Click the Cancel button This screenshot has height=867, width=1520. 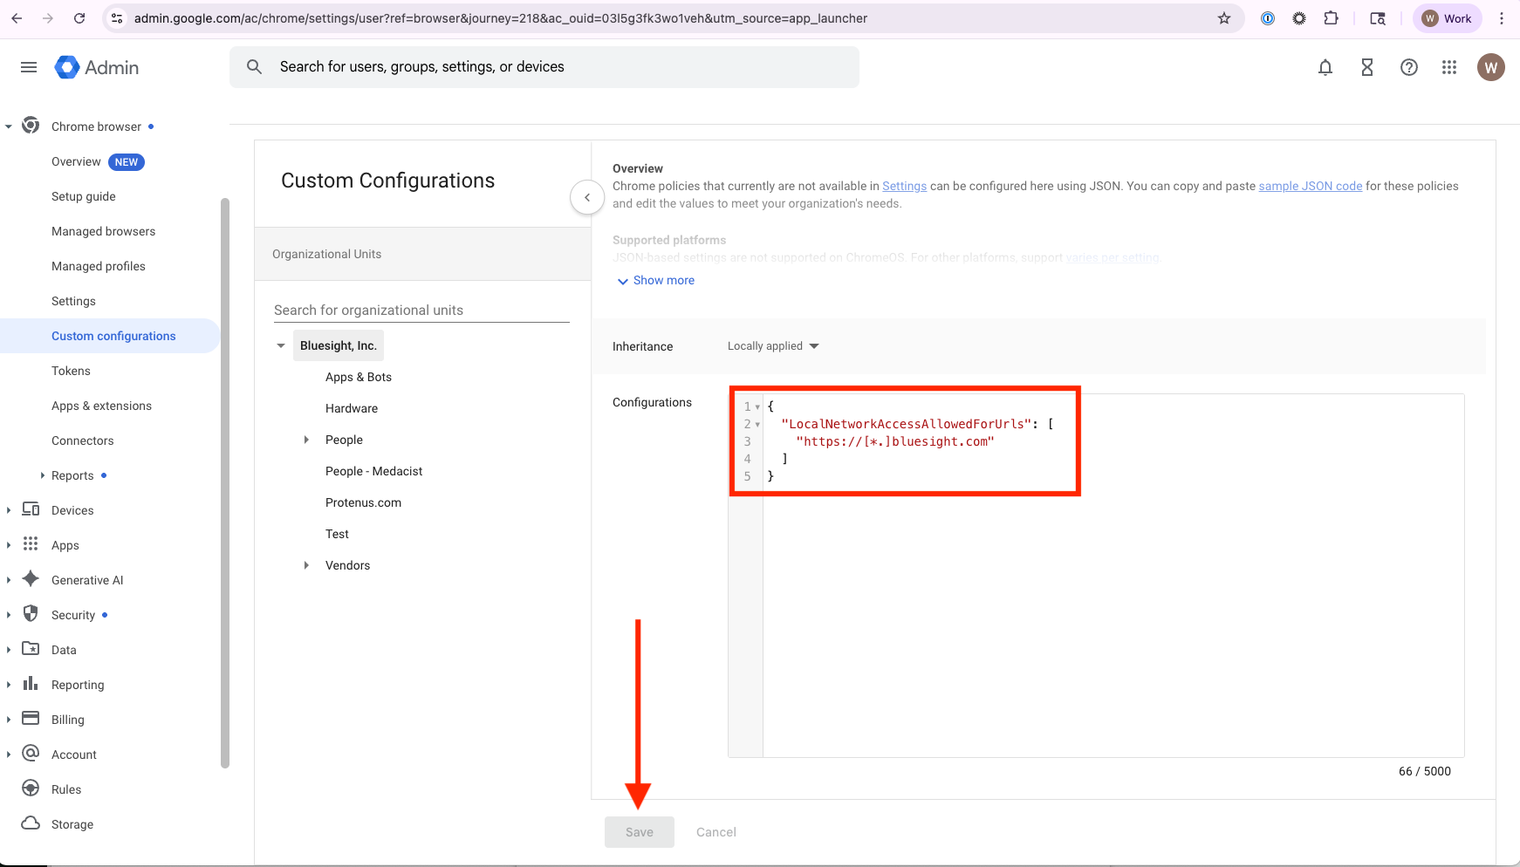click(x=716, y=832)
